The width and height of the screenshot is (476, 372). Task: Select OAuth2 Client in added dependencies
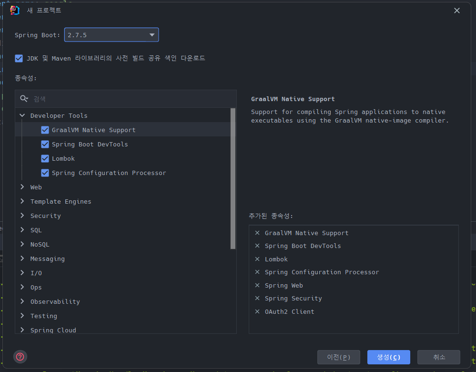tap(290, 311)
